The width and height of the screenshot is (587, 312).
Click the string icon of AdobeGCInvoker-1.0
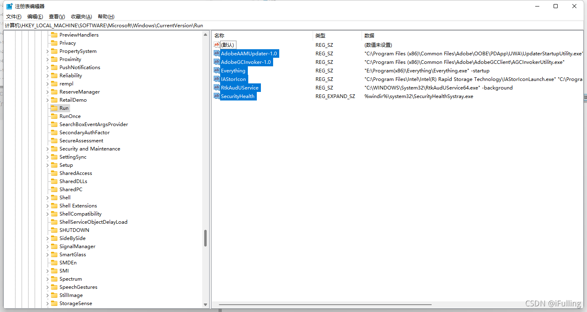(x=217, y=62)
